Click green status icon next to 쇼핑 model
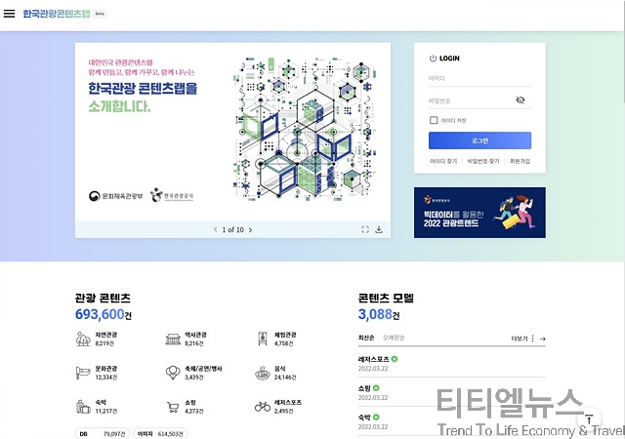This screenshot has width=625, height=439. coord(376,388)
